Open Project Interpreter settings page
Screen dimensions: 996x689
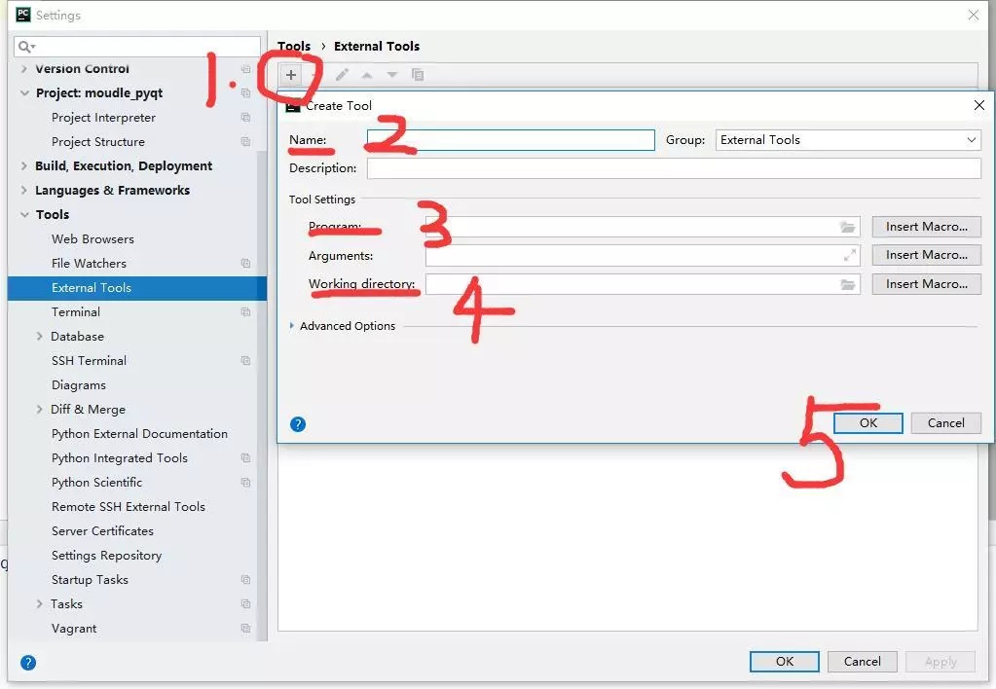pos(103,118)
